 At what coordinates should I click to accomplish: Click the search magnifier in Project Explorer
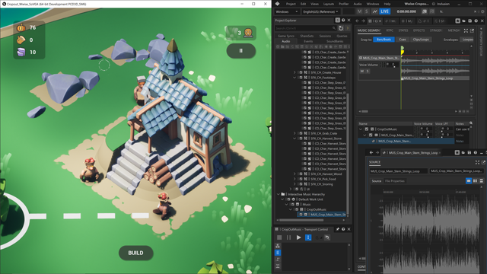[x=334, y=28]
